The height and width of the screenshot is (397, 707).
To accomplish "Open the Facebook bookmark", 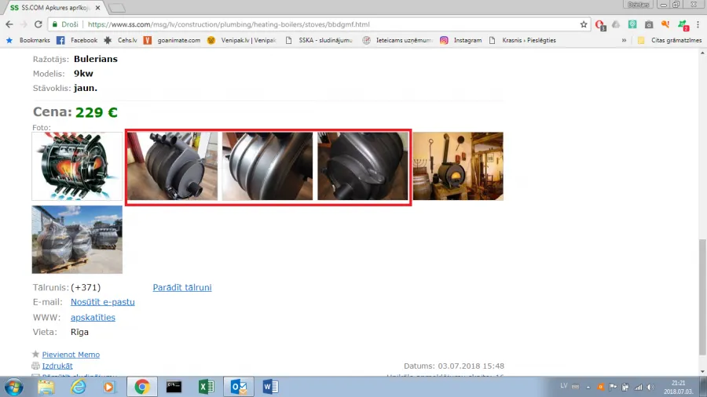I will click(77, 40).
